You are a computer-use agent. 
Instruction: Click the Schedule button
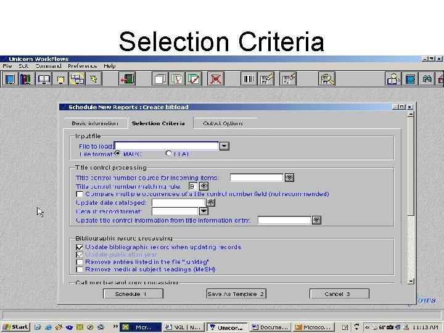click(x=133, y=294)
